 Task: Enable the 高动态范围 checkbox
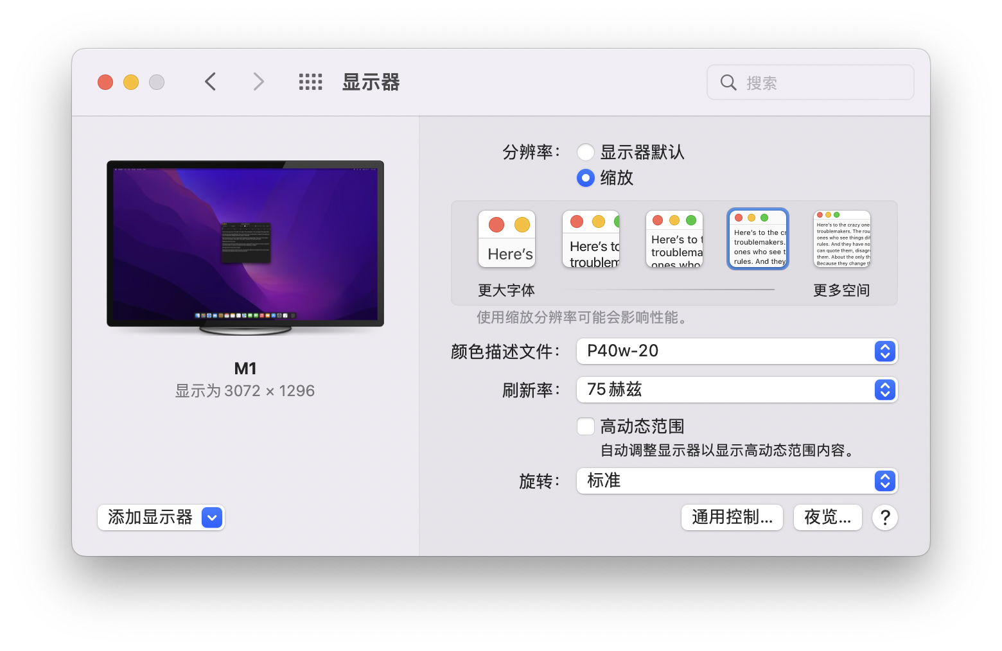click(585, 426)
